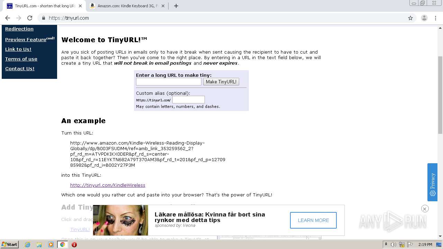
Task: Switch to the Amazon Kindle Keyboard tab
Action: click(x=127, y=6)
